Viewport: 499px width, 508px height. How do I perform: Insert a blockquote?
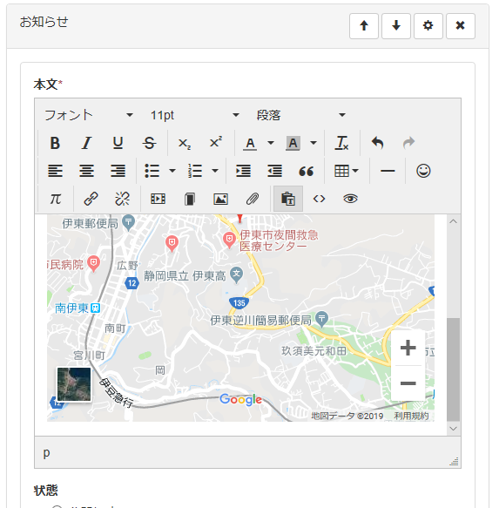pos(306,171)
